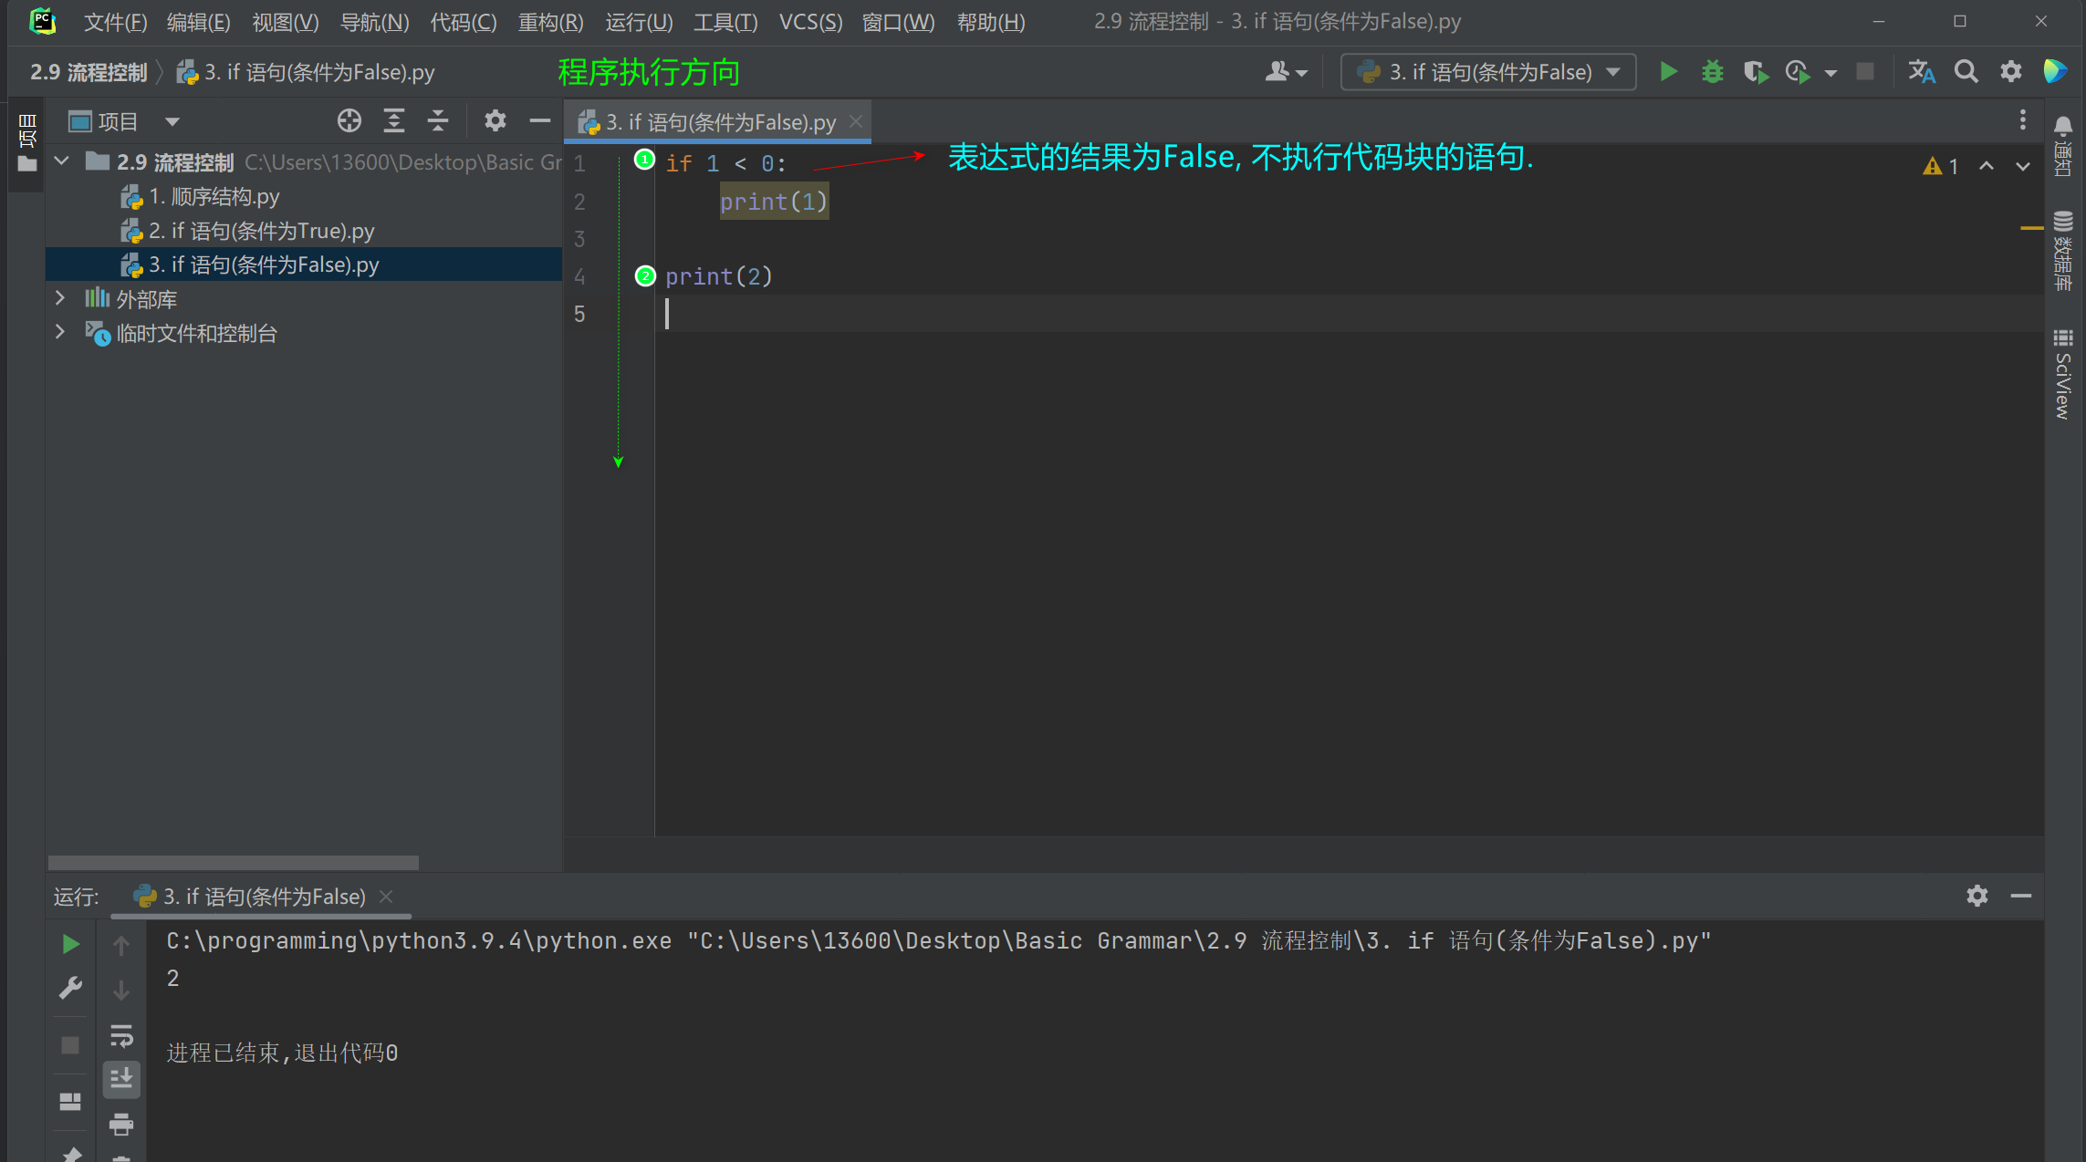The image size is (2086, 1162).
Task: Open run configuration selector dropdown
Action: (x=1488, y=72)
